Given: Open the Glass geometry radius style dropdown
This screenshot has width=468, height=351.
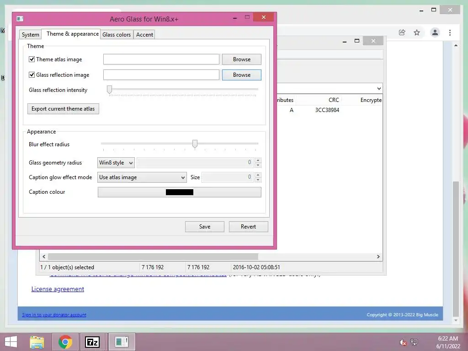Looking at the screenshot, I should click(x=116, y=163).
